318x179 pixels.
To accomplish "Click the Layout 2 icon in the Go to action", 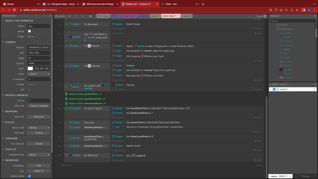I will [135, 155].
